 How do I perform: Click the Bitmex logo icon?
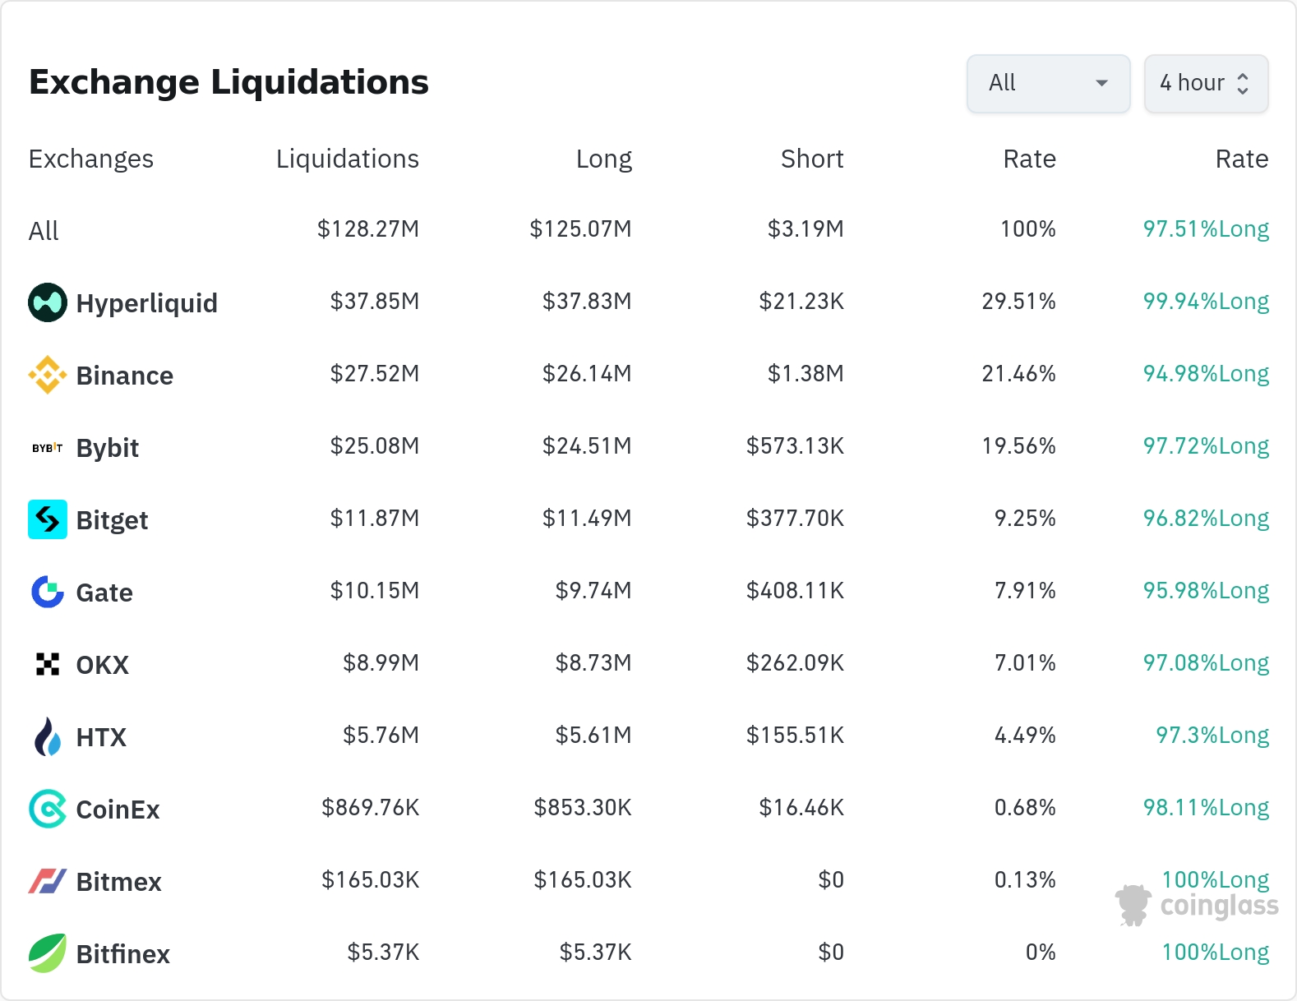(x=48, y=881)
